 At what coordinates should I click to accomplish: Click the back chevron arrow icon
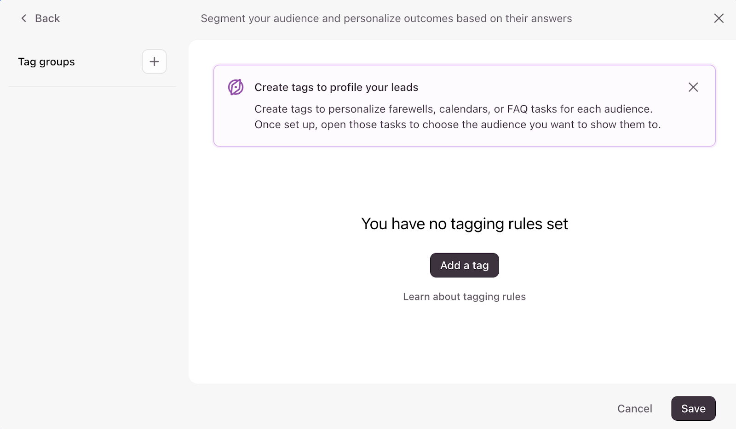tap(24, 18)
